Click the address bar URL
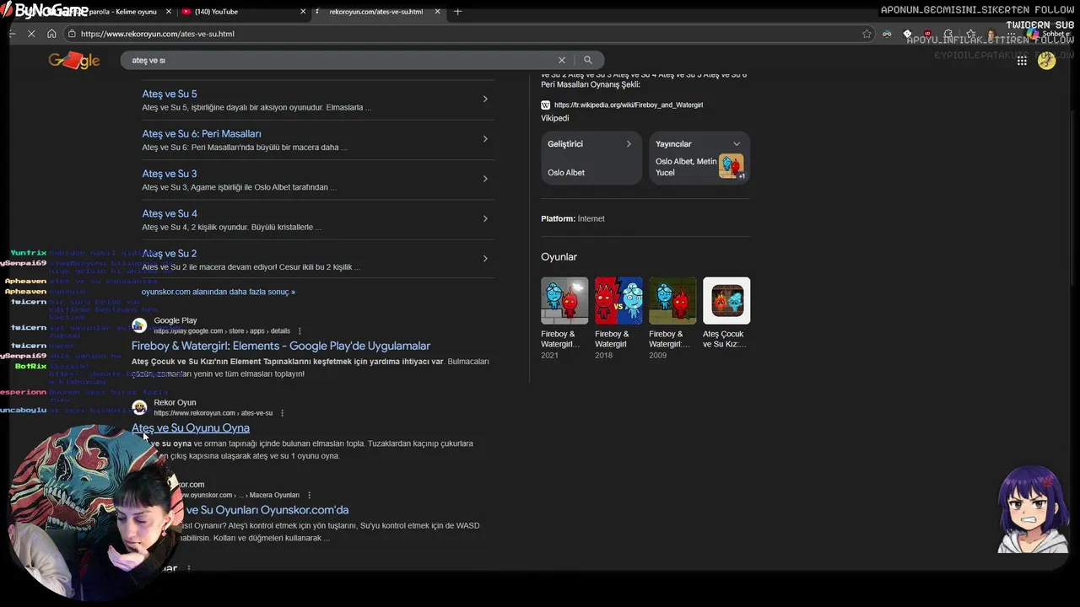 [158, 34]
